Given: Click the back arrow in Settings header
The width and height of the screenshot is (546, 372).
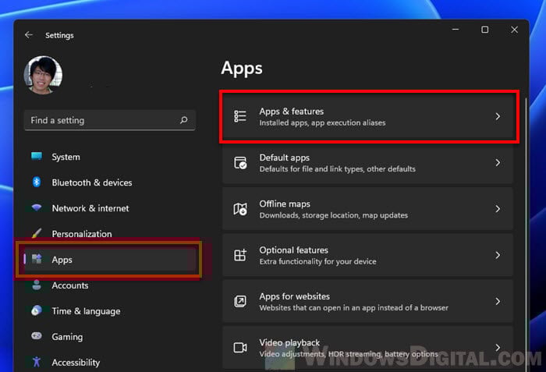Looking at the screenshot, I should [29, 35].
